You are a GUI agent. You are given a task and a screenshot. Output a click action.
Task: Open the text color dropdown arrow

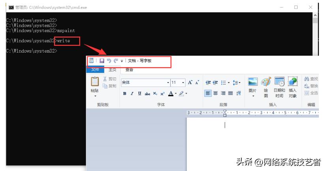pyautogui.click(x=176, y=94)
